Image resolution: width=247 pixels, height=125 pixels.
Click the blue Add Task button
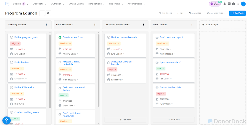[x=237, y=13]
